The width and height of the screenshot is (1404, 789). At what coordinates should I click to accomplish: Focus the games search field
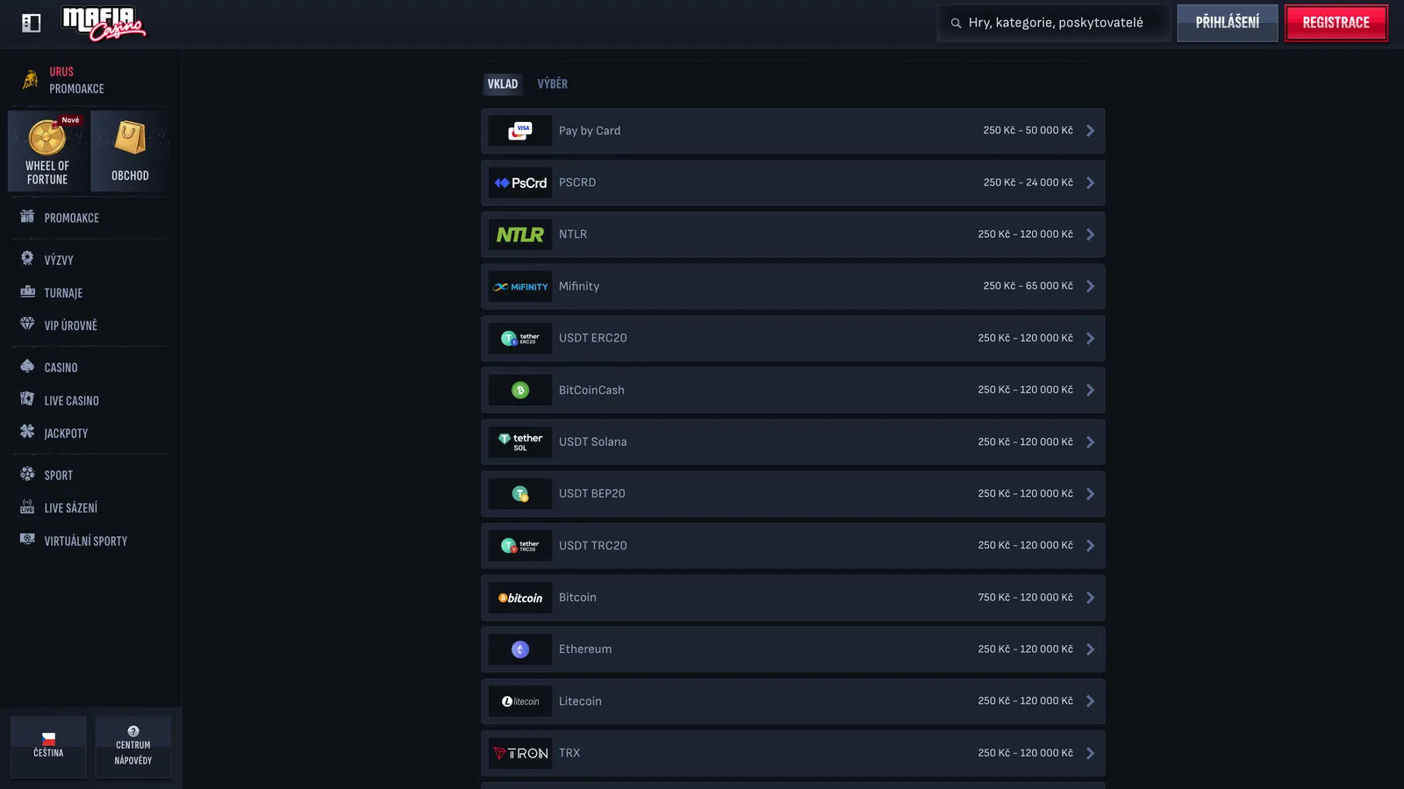tap(1054, 23)
